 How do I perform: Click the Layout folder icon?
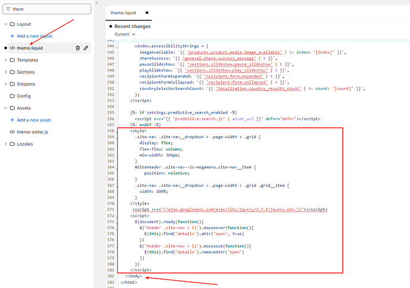coord(12,24)
